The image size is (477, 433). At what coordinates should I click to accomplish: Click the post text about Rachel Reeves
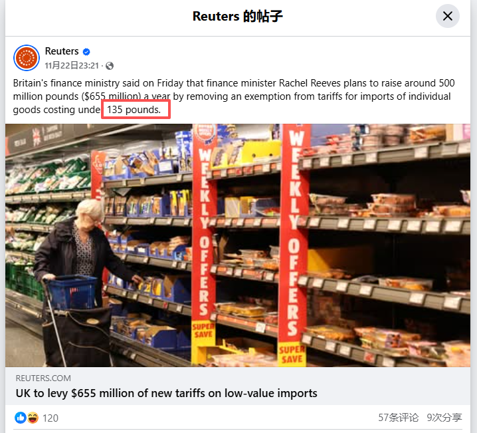point(234,96)
